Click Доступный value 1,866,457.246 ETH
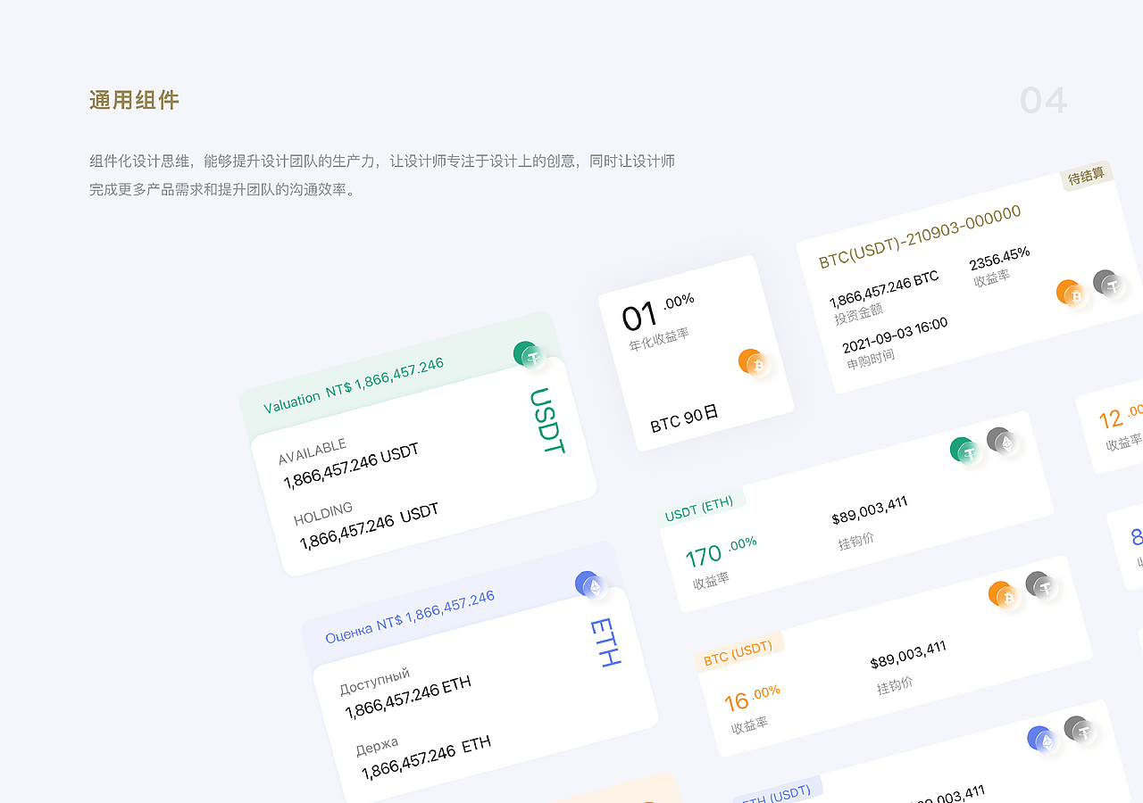The width and height of the screenshot is (1143, 803). 408,698
